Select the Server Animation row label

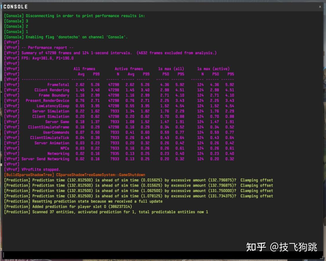52,143
